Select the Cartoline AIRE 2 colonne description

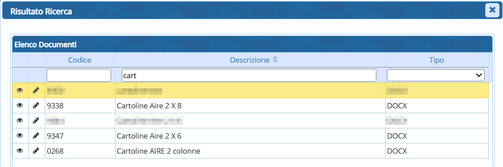pos(159,151)
